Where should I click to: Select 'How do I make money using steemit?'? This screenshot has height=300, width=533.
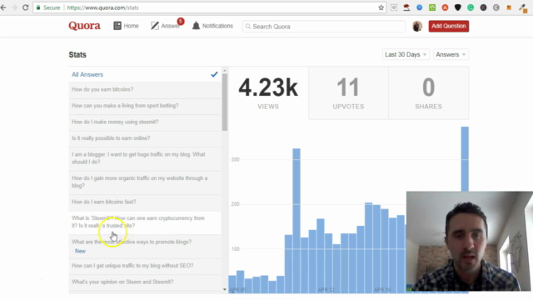click(x=145, y=122)
